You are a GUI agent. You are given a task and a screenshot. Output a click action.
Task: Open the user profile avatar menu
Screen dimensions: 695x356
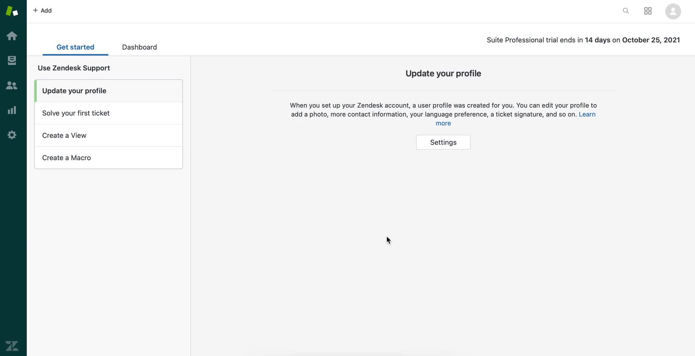click(673, 11)
